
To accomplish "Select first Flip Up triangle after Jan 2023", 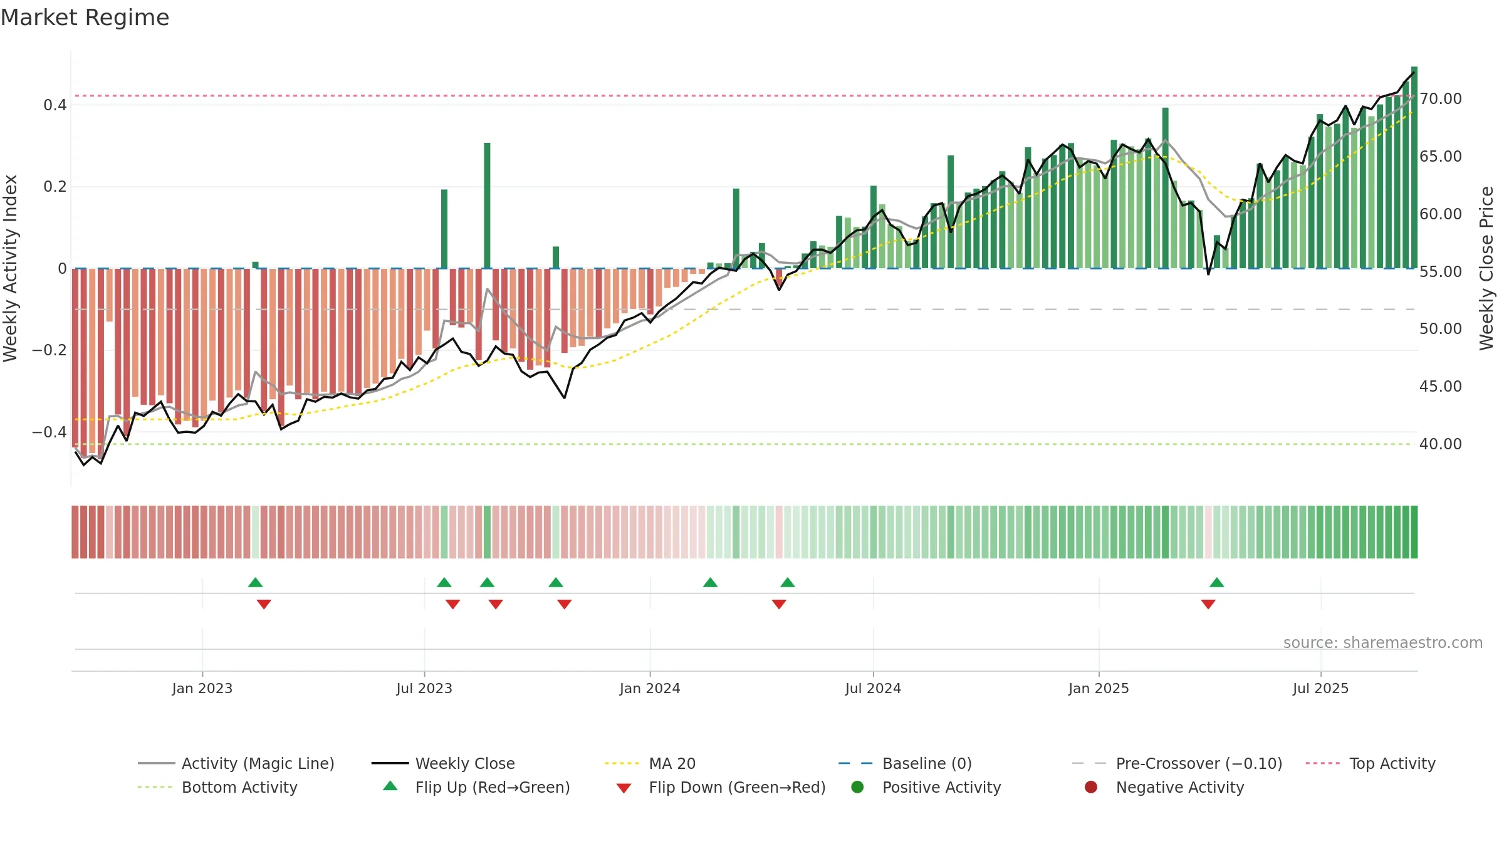I will point(255,583).
